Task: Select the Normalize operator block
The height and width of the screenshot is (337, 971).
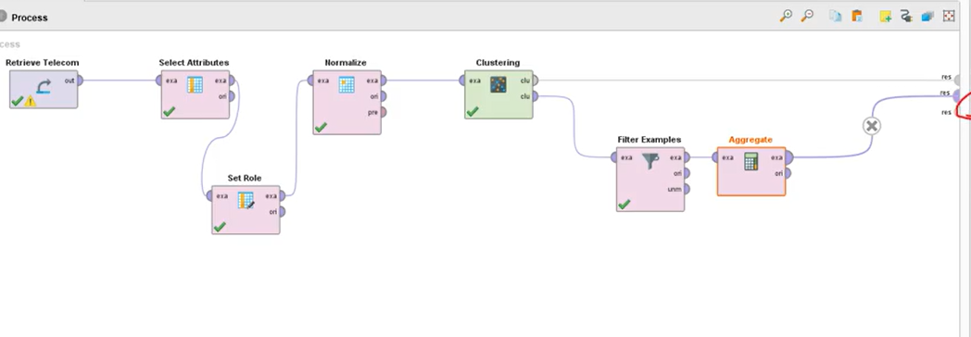Action: click(x=347, y=102)
